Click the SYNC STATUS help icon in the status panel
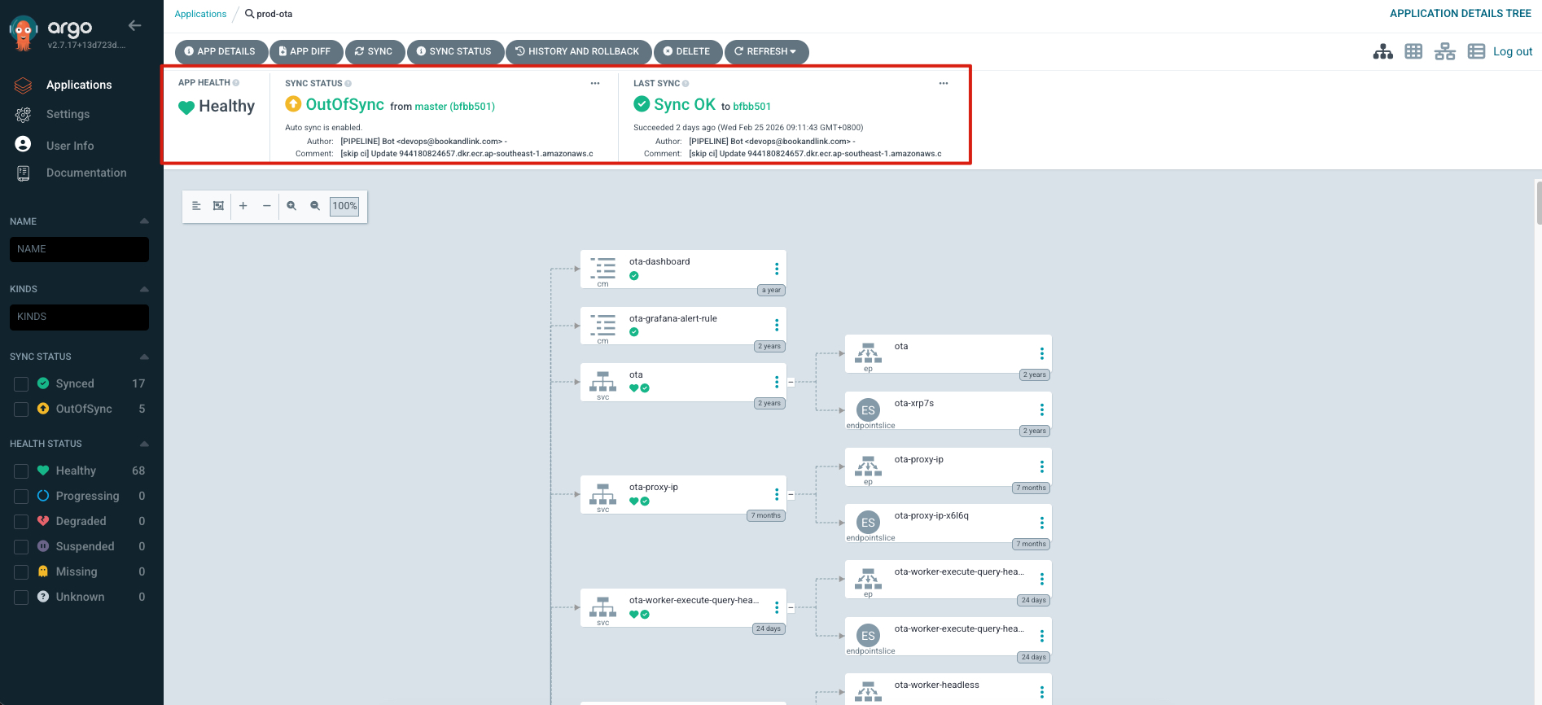The width and height of the screenshot is (1542, 705). (348, 84)
